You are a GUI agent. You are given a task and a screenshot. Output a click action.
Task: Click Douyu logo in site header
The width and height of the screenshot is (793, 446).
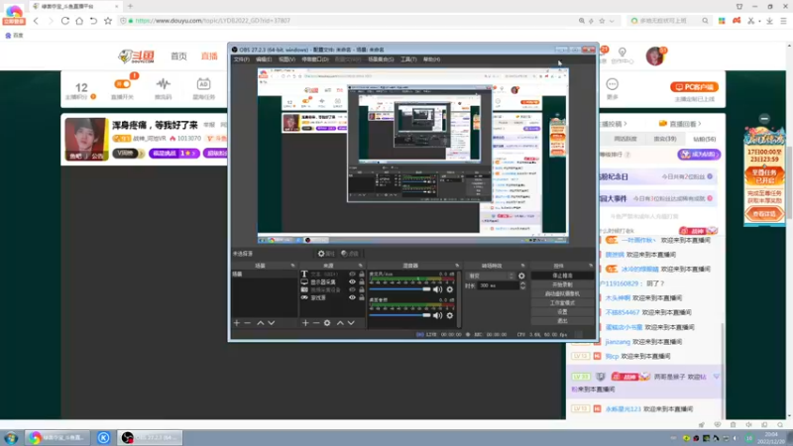click(x=136, y=56)
